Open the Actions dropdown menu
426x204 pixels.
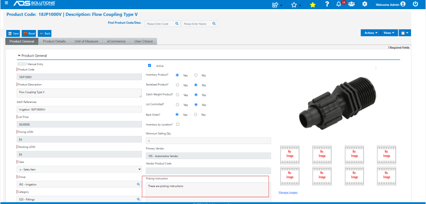tap(371, 32)
